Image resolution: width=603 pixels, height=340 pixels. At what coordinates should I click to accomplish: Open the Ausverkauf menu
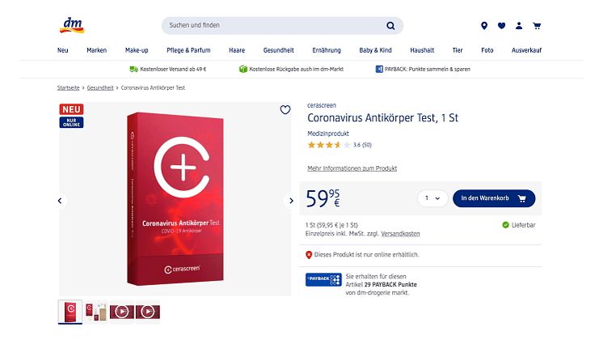[526, 50]
